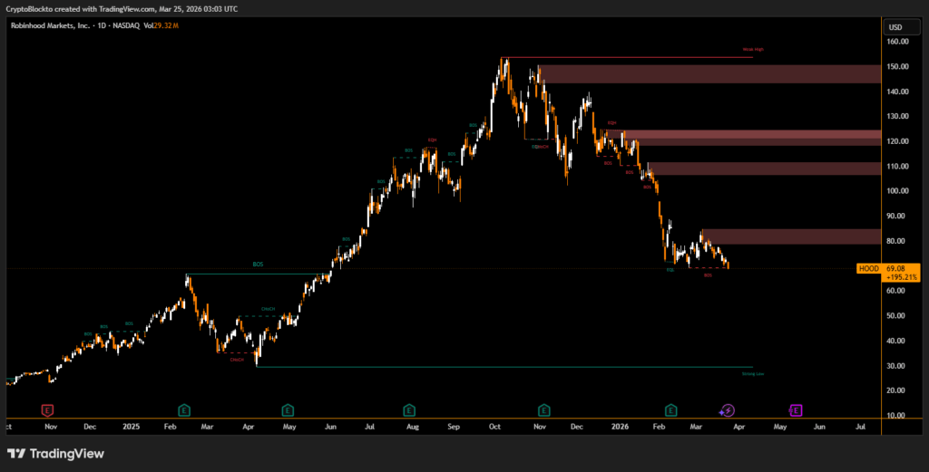Click the purple lightning event icon near April
Screen dimensions: 929x472
(728, 410)
